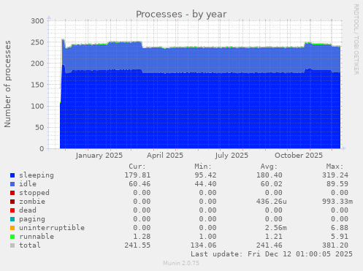
Task: Click the zombie legend color swatch
Action: point(12,202)
